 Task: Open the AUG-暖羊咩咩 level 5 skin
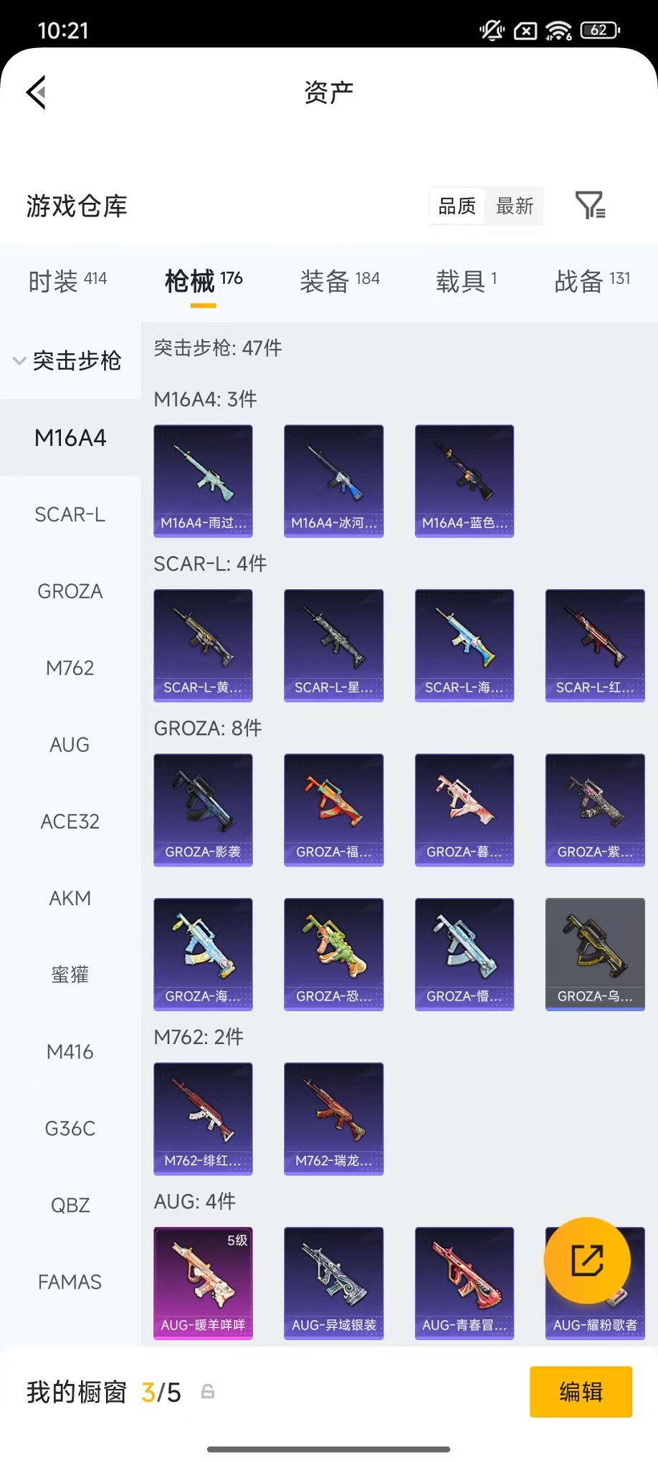click(x=203, y=1283)
